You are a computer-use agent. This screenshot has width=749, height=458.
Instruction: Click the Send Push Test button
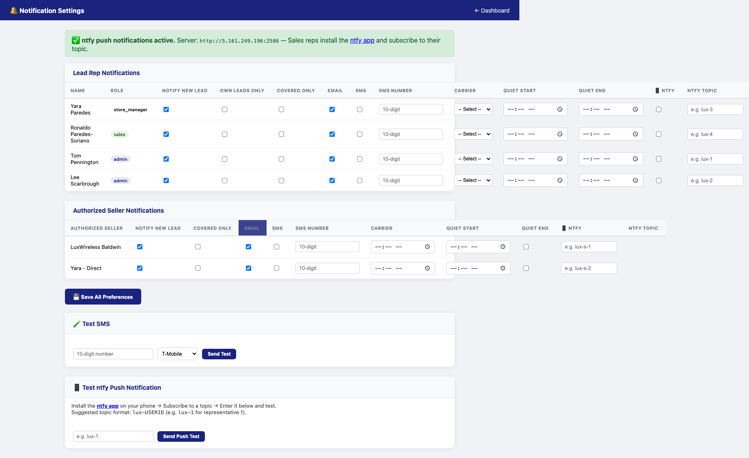click(181, 436)
